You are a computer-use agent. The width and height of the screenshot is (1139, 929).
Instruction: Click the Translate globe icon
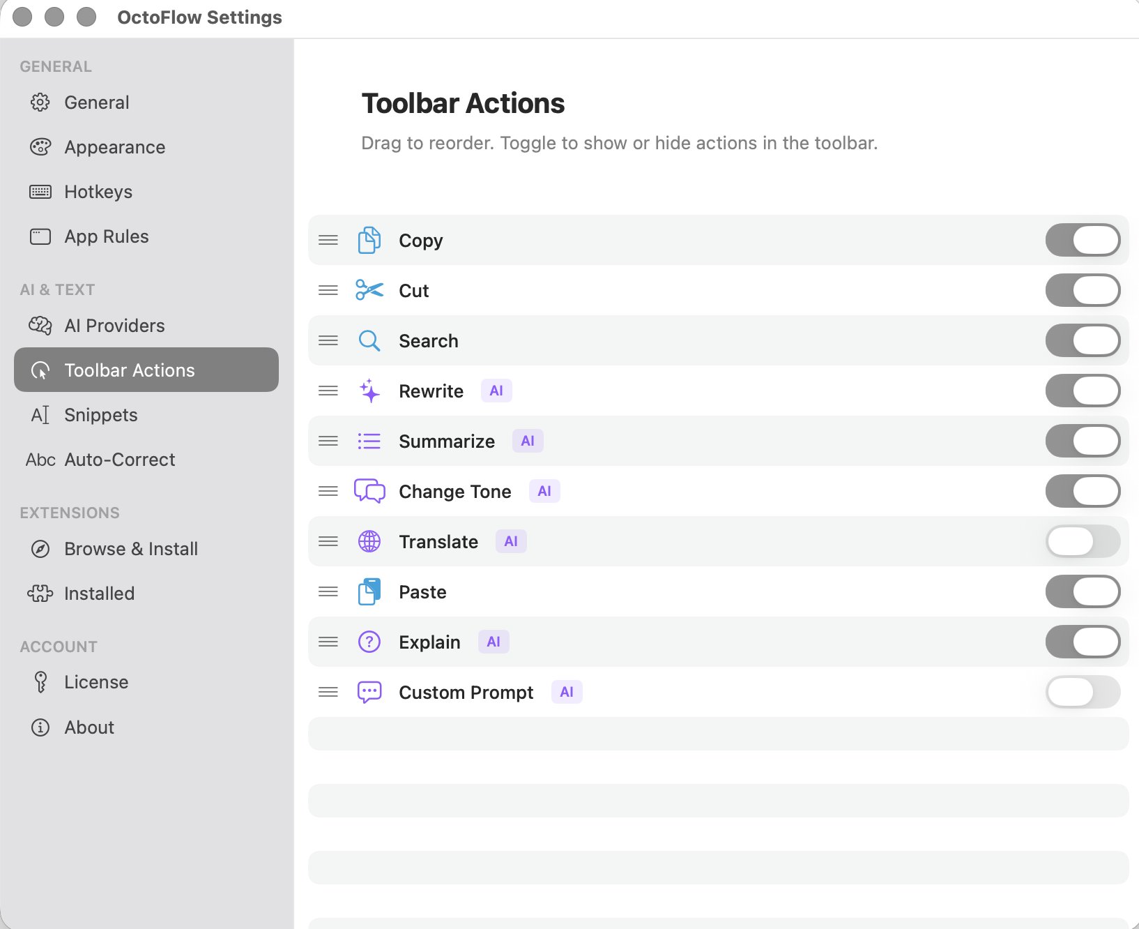[x=369, y=541]
